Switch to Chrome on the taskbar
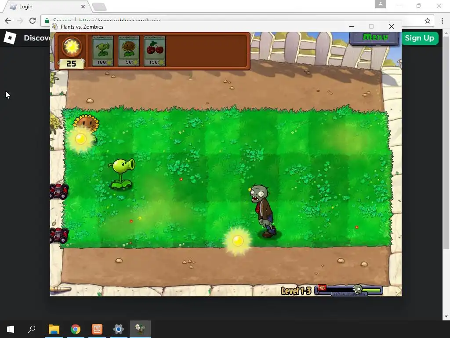 pos(76,329)
